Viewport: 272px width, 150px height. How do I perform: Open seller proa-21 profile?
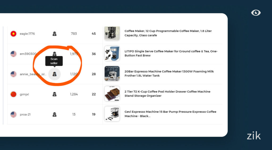(x=25, y=114)
